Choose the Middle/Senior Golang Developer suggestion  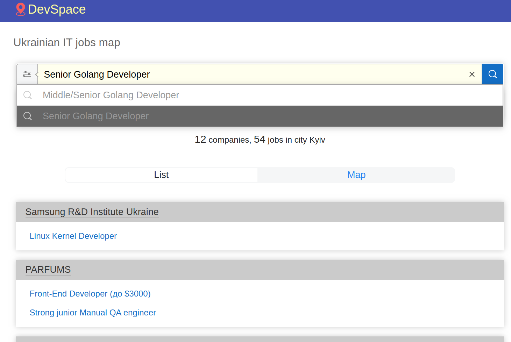tap(111, 95)
